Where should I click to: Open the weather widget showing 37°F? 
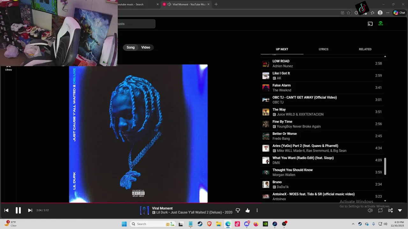pyautogui.click(x=11, y=224)
